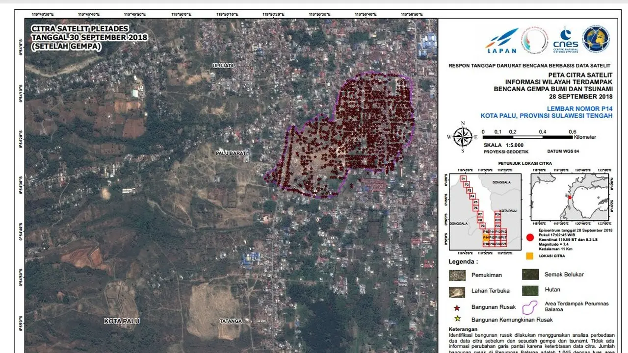Click the LAPAN logo

click(x=501, y=40)
